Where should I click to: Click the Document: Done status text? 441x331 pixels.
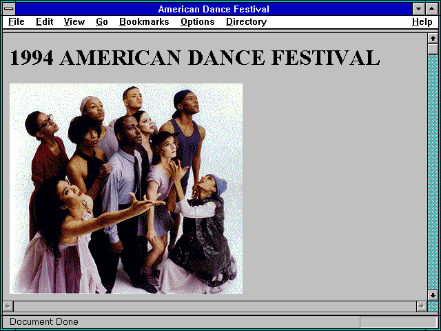[44, 321]
